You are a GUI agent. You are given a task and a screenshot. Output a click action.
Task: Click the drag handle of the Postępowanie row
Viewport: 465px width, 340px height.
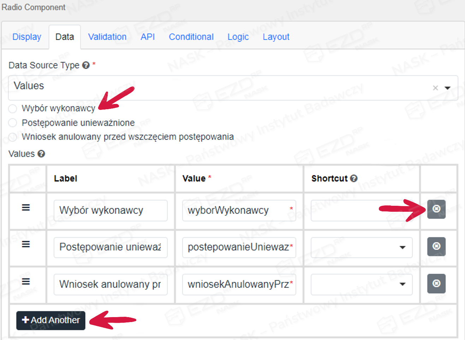[26, 244]
